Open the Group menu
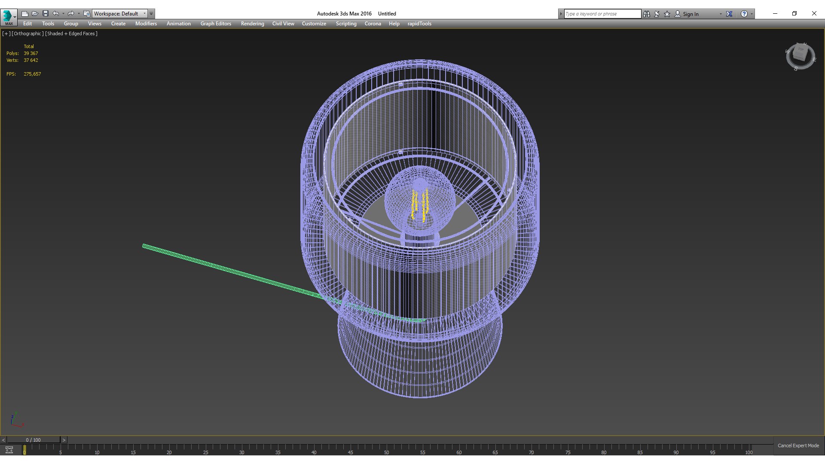The height and width of the screenshot is (464, 825). pyautogui.click(x=71, y=24)
